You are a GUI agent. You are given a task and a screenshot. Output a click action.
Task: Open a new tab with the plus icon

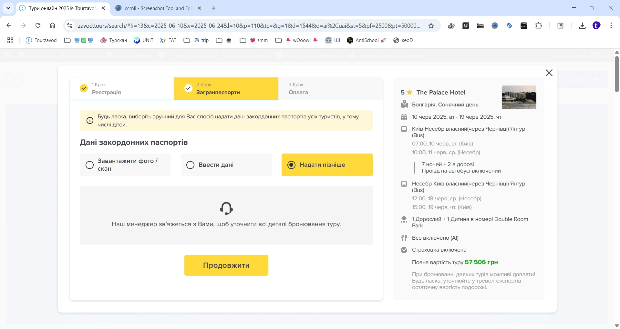tap(214, 8)
